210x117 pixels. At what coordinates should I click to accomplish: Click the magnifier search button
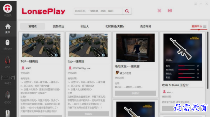(x=127, y=11)
